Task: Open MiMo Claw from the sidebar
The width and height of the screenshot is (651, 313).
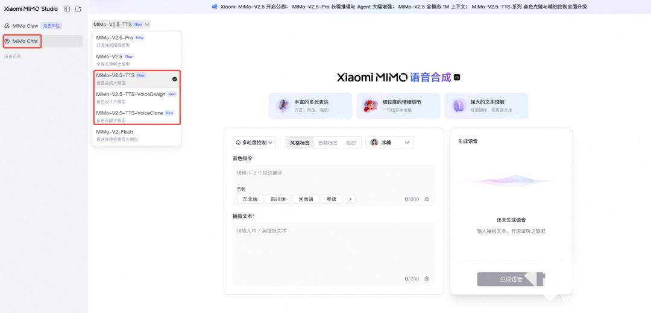Action: pos(25,26)
